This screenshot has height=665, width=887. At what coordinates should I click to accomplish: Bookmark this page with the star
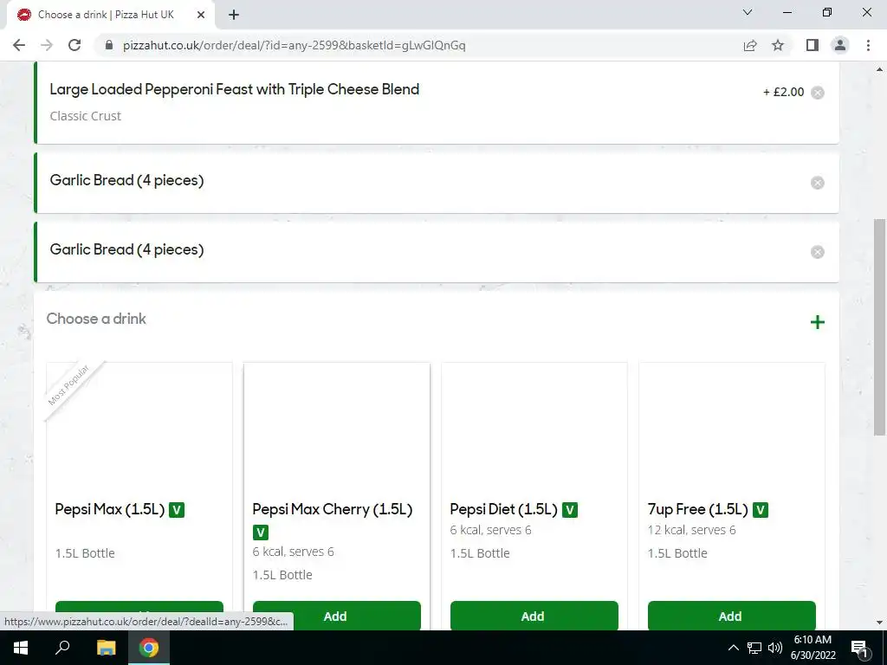tap(778, 45)
